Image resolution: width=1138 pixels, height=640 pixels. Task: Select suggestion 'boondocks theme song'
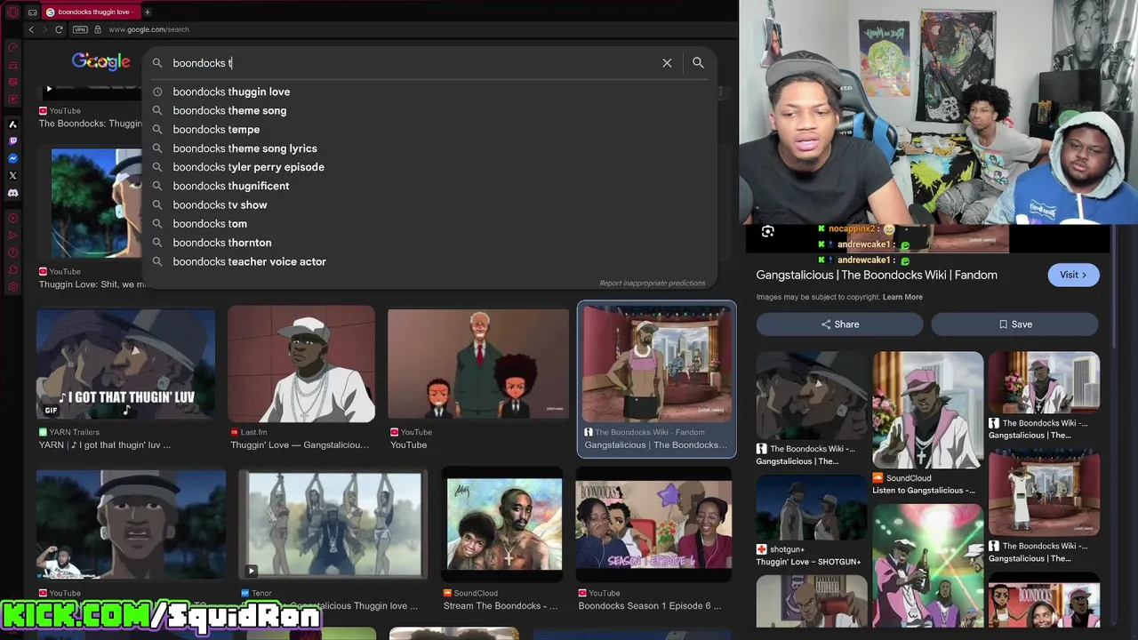[429, 110]
